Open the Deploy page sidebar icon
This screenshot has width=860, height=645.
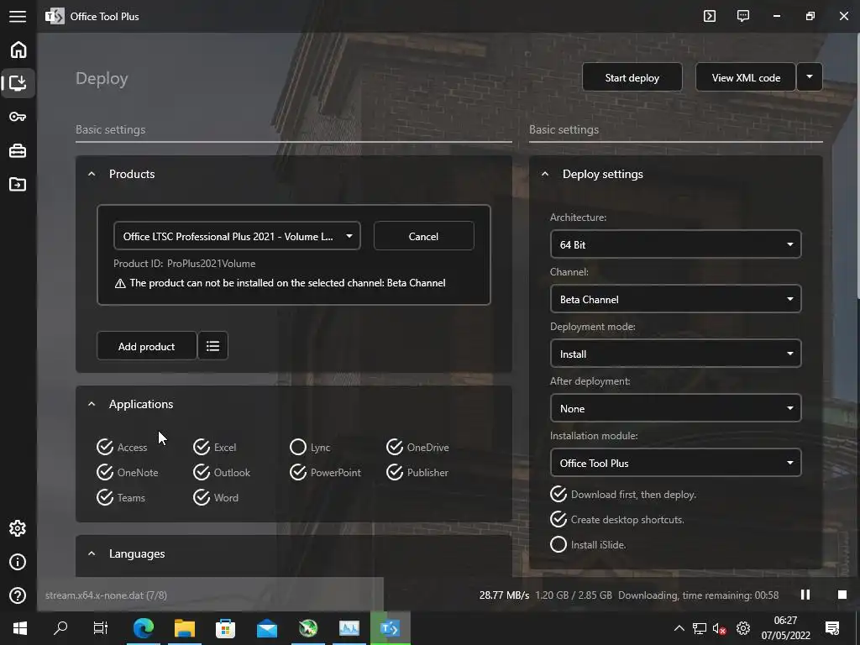tap(18, 83)
